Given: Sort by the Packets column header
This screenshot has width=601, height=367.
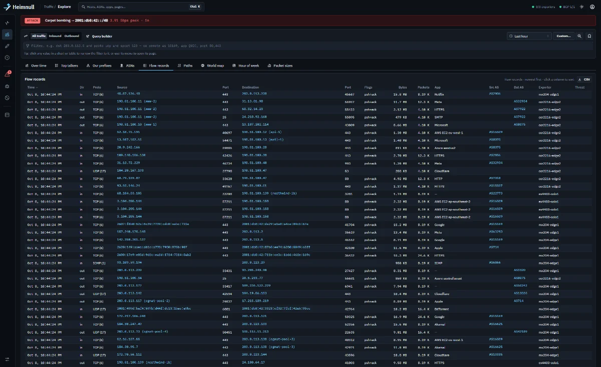Looking at the screenshot, I should [423, 87].
